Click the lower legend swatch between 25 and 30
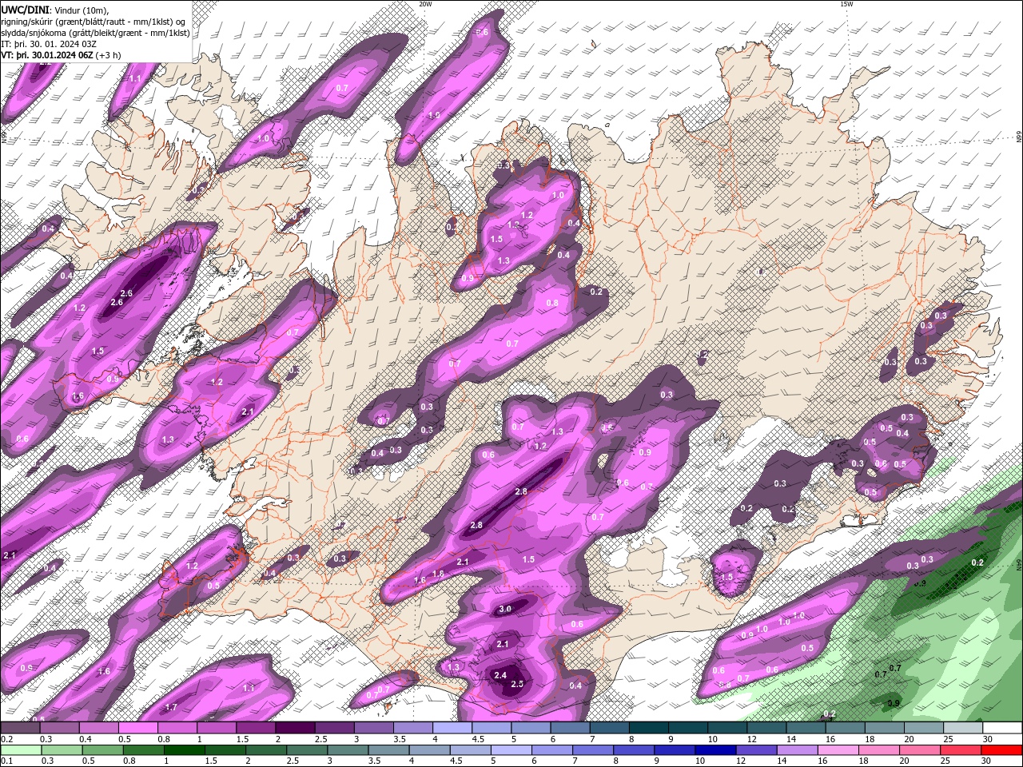This screenshot has width=1023, height=767. pos(960,750)
